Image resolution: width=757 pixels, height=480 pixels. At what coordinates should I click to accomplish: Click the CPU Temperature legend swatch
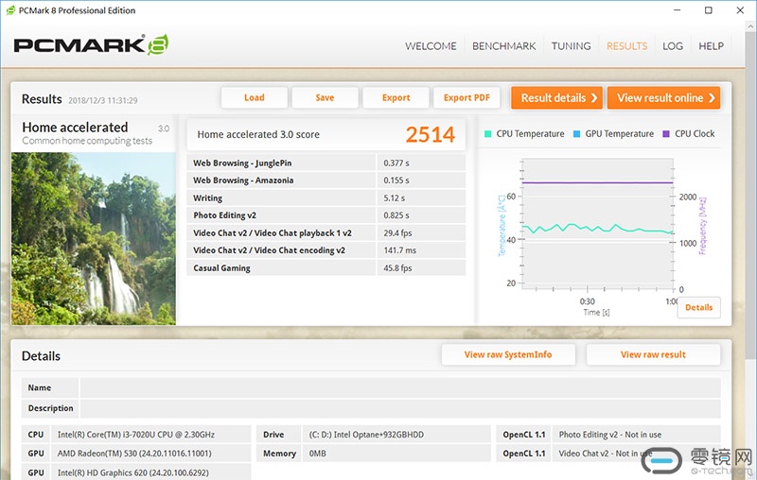click(x=487, y=134)
